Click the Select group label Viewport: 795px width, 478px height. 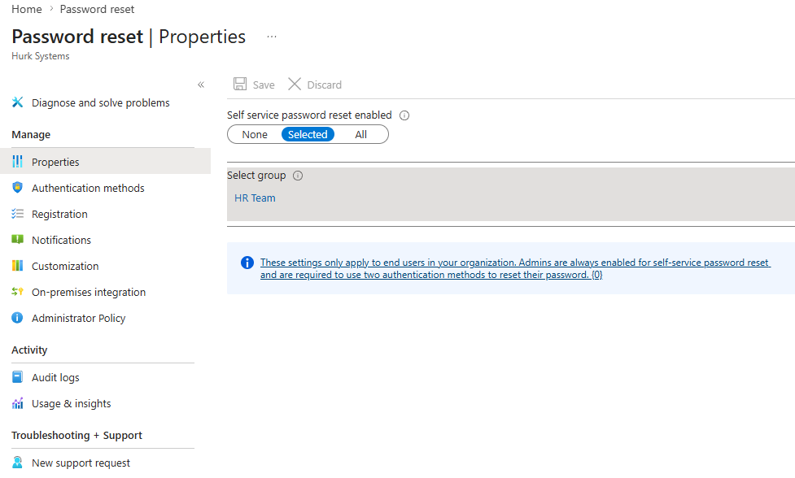256,176
